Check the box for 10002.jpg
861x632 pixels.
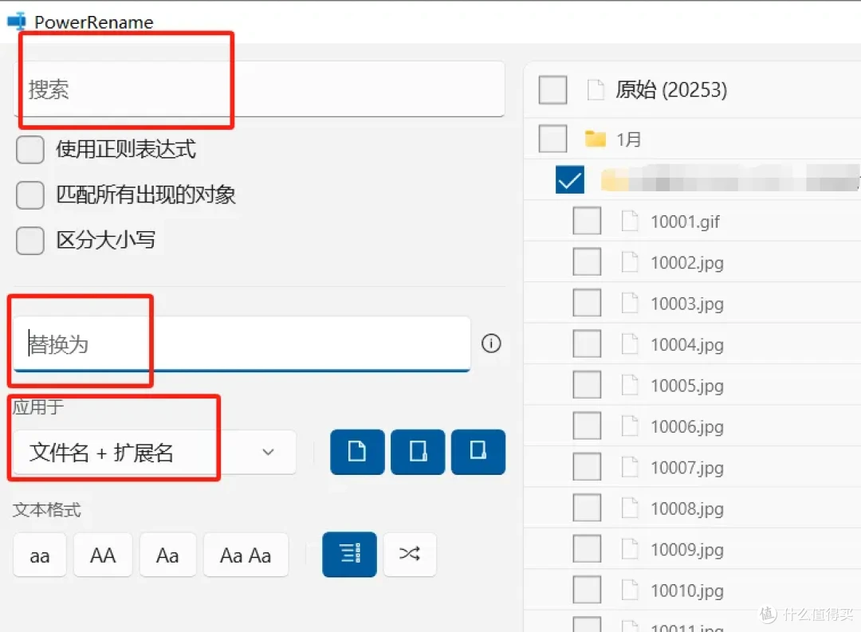pyautogui.click(x=587, y=261)
